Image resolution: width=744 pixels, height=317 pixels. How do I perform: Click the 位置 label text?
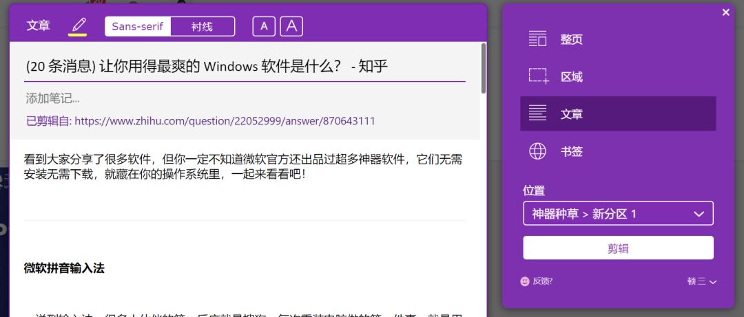coord(534,190)
